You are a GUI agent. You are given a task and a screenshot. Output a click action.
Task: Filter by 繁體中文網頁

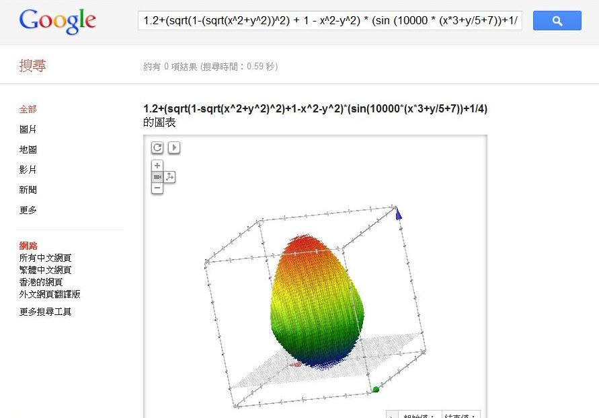(45, 270)
